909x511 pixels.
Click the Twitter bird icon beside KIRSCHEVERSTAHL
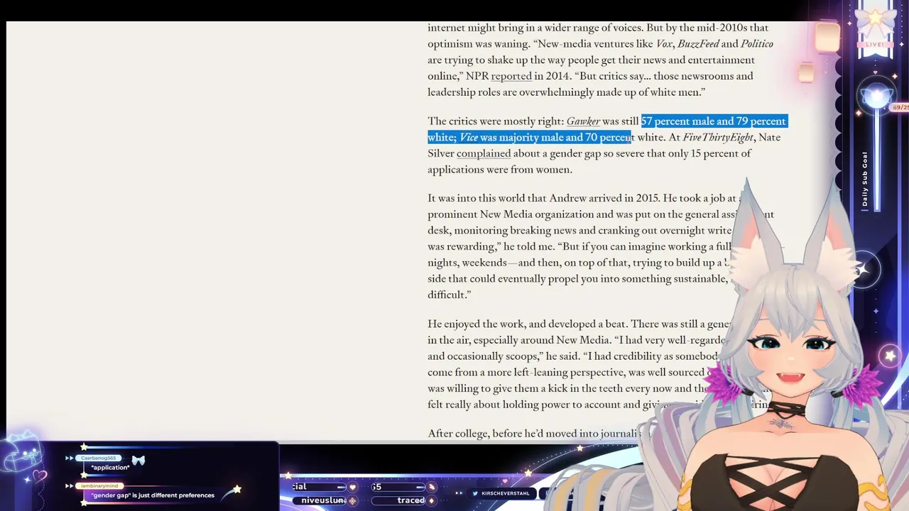click(475, 493)
